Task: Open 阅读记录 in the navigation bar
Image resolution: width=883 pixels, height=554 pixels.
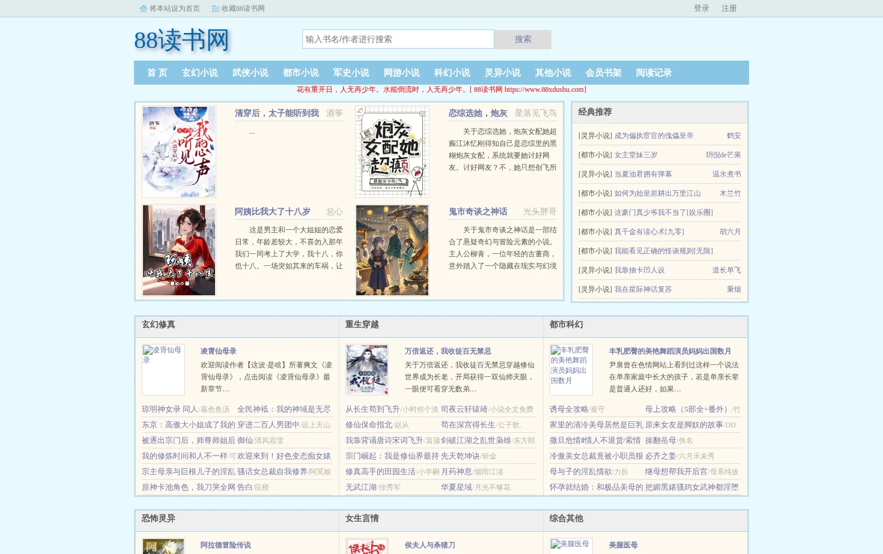Action: click(654, 73)
